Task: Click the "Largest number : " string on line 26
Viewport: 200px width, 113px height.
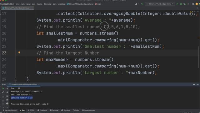Action: pos(105,73)
